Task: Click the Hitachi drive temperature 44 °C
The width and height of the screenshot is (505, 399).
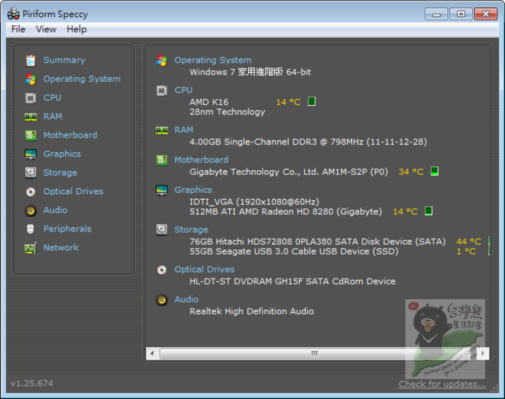Action: click(469, 241)
